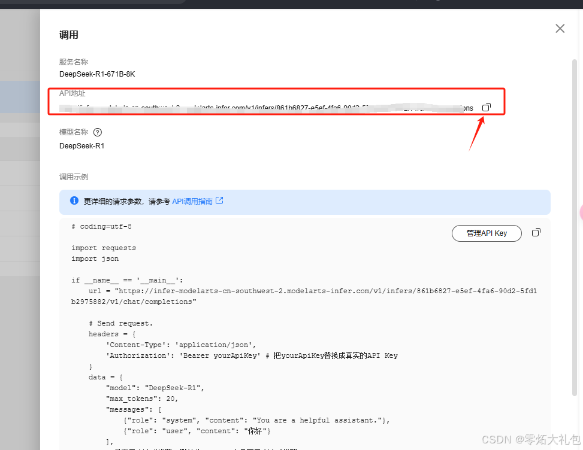Open the 管理API Key button
This screenshot has height=450, width=583.
(487, 233)
